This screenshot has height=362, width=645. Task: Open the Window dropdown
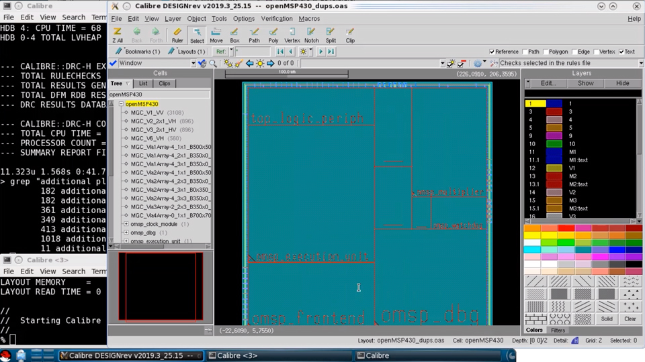pyautogui.click(x=193, y=64)
